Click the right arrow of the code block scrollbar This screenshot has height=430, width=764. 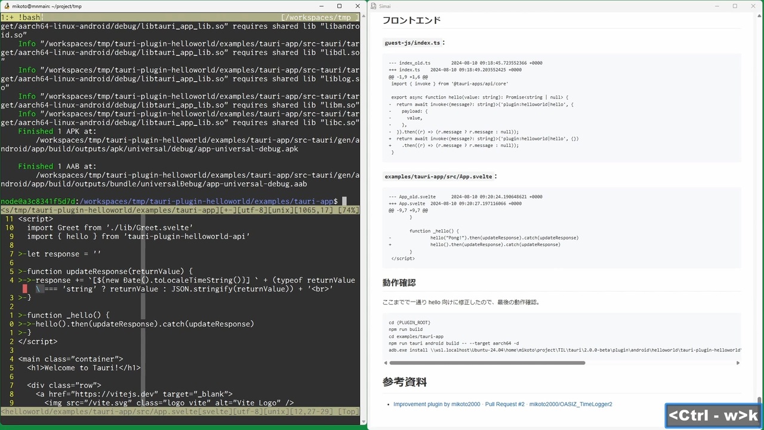coord(738,363)
